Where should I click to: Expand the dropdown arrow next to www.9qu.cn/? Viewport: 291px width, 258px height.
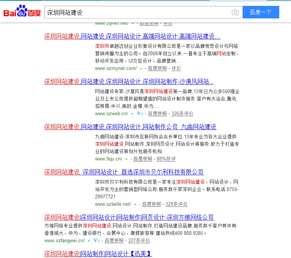[126, 159]
